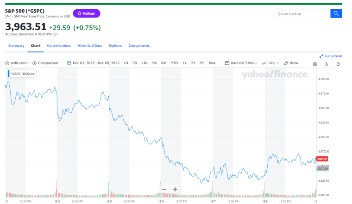Click the blue search magnifier button
This screenshot has width=352, height=204.
(x=336, y=13)
